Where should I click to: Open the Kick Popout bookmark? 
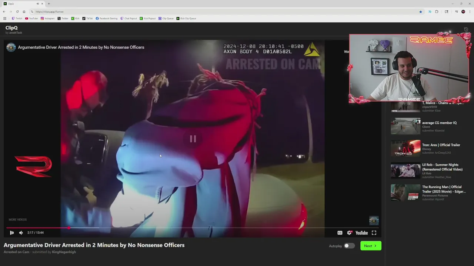click(148, 18)
